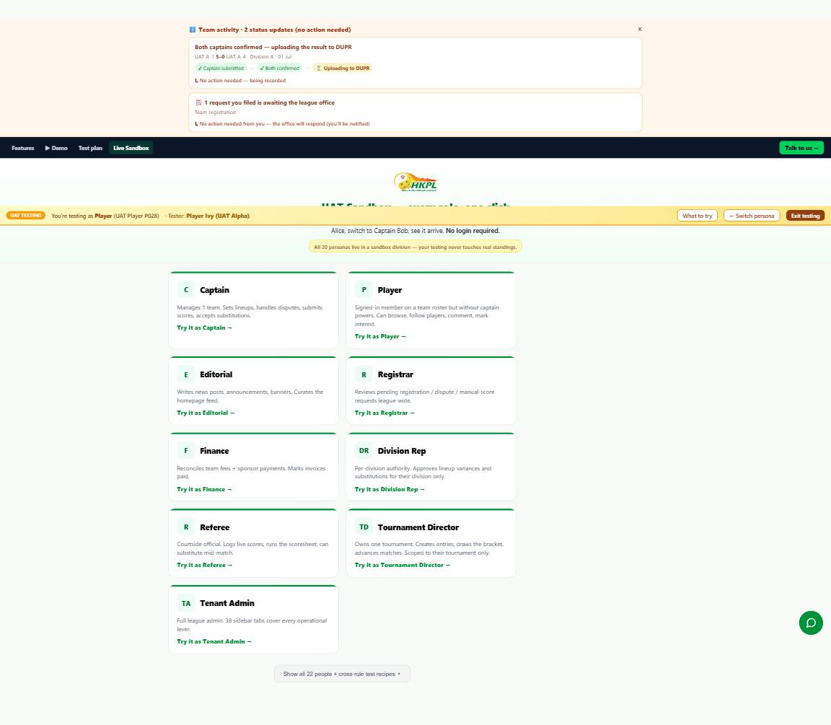Open the Features menu item
Image resolution: width=831 pixels, height=725 pixels.
point(23,148)
